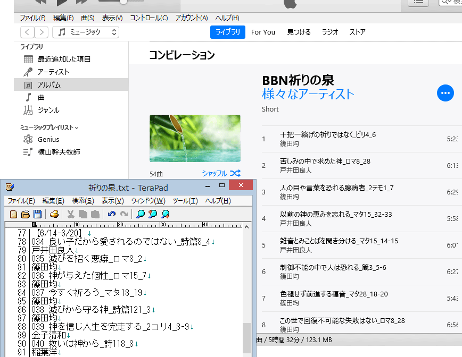The image size is (462, 357).
Task: Open iTunes アカウント(A) menu
Action: 192,18
